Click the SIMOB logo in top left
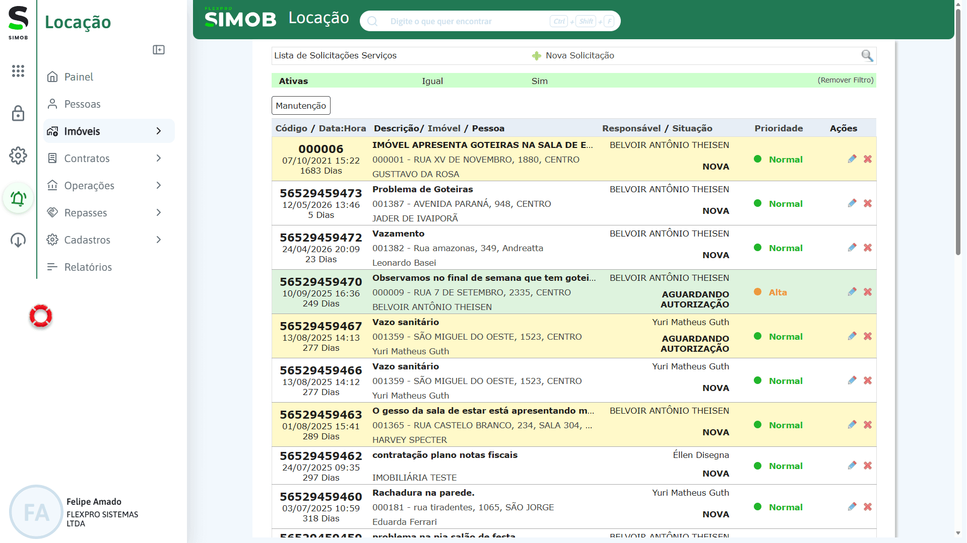Screen dimensions: 967x543 pyautogui.click(x=18, y=23)
